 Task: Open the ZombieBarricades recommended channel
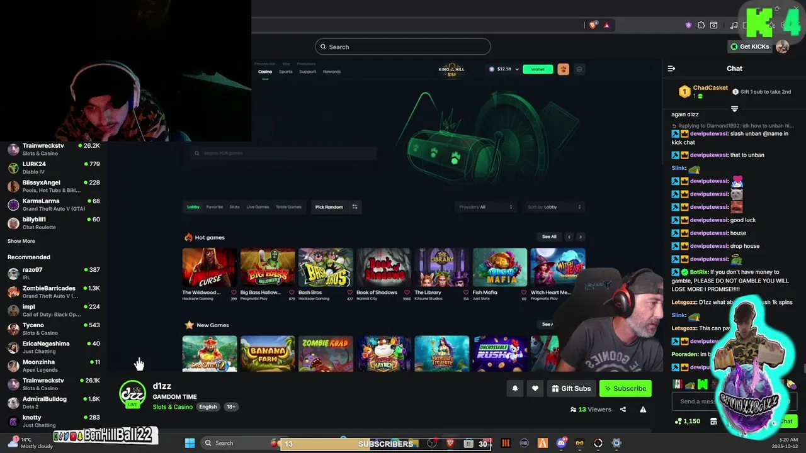(x=54, y=292)
